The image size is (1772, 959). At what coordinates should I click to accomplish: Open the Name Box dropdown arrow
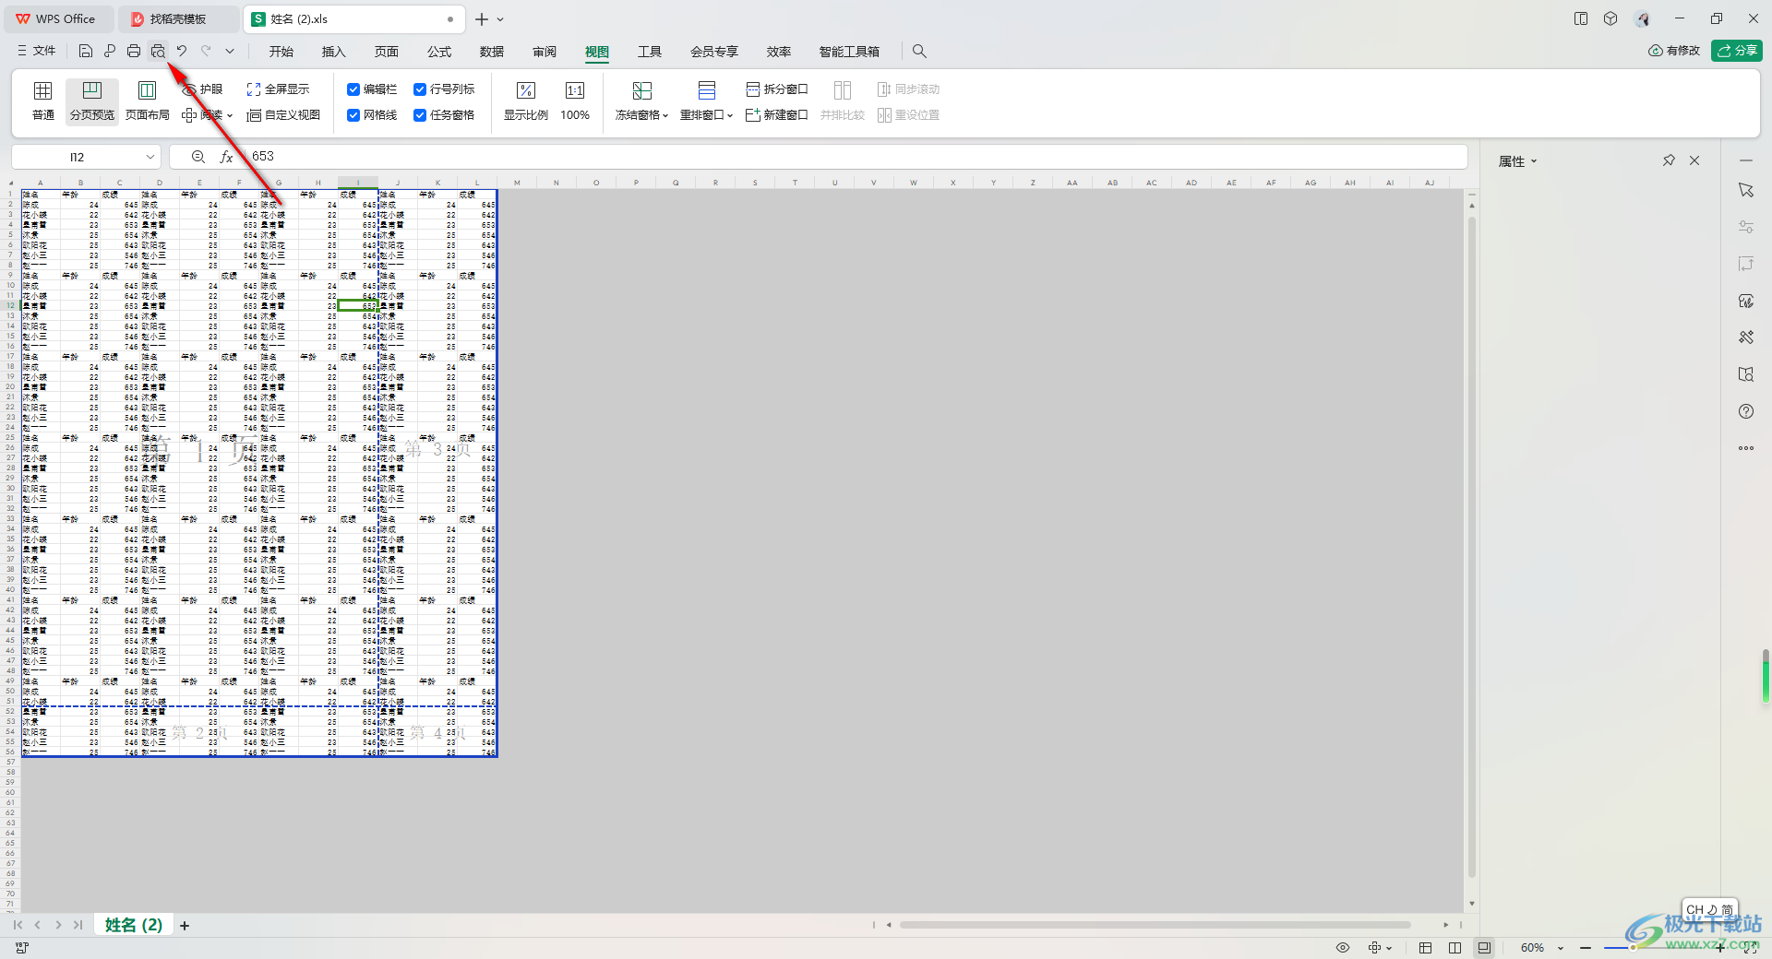point(150,157)
